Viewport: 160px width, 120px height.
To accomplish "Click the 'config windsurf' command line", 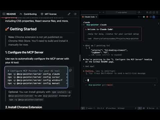I will pos(35,80).
